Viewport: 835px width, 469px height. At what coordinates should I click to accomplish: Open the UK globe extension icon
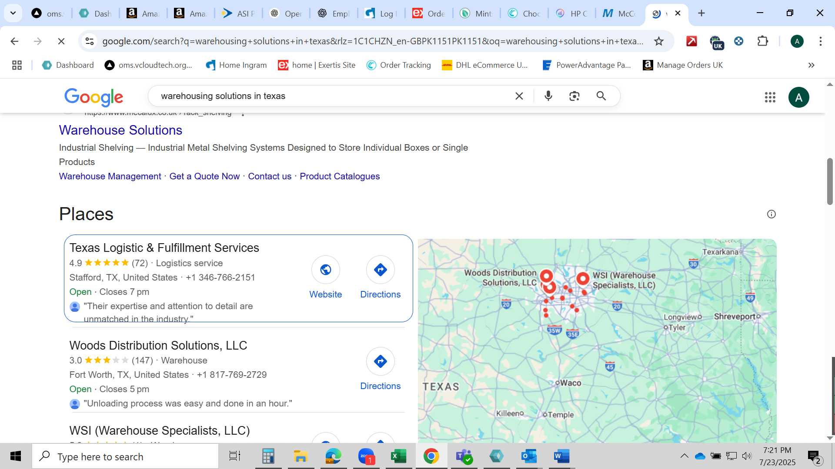coord(716,42)
